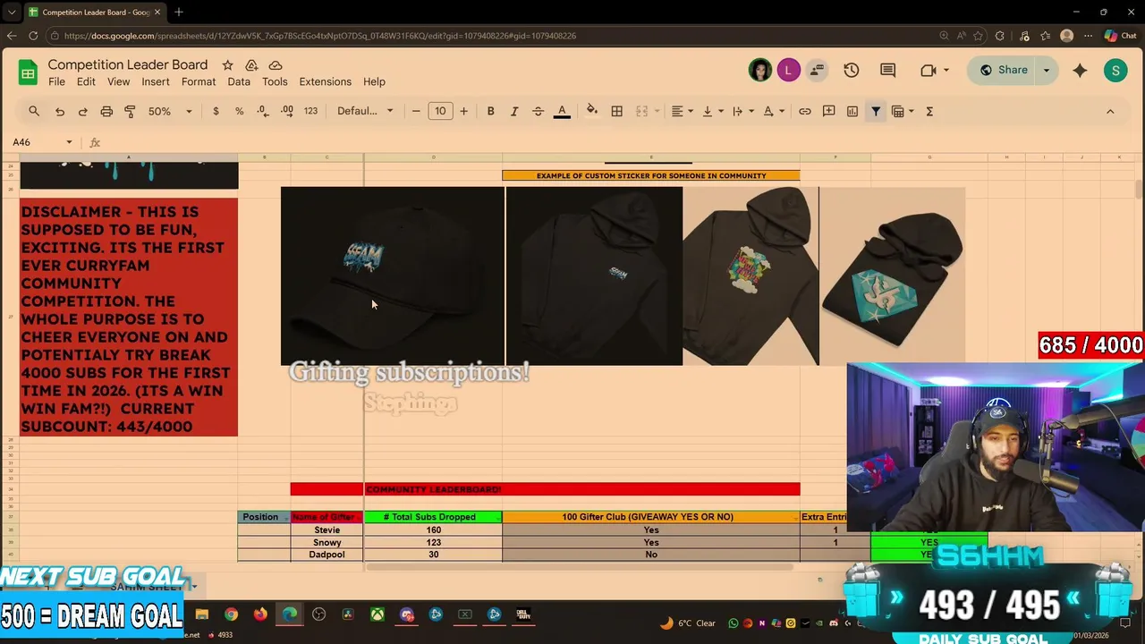The height and width of the screenshot is (644, 1145).
Task: Increase font size with plus button
Action: pos(463,111)
